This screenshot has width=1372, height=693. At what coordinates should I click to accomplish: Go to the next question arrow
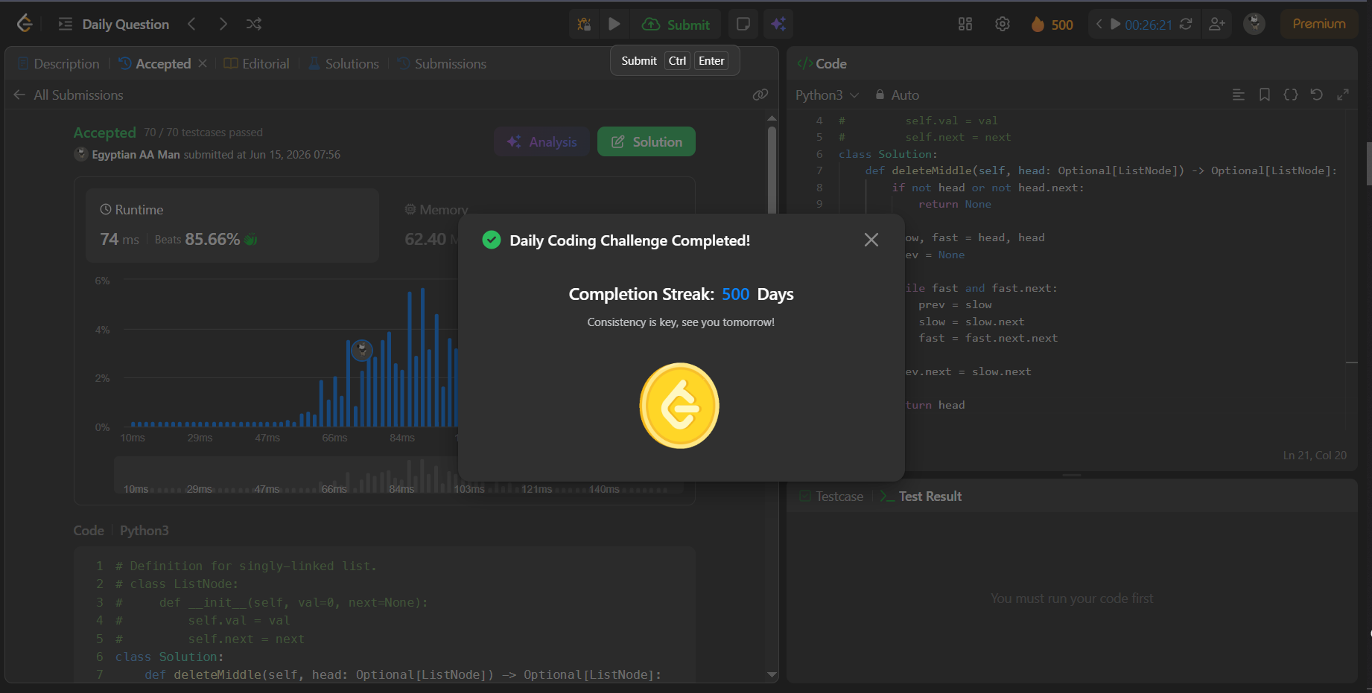tap(223, 24)
